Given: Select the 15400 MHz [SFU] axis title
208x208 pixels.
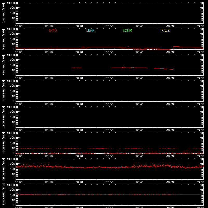Looking at the screenshot, I should [x=4, y=195].
